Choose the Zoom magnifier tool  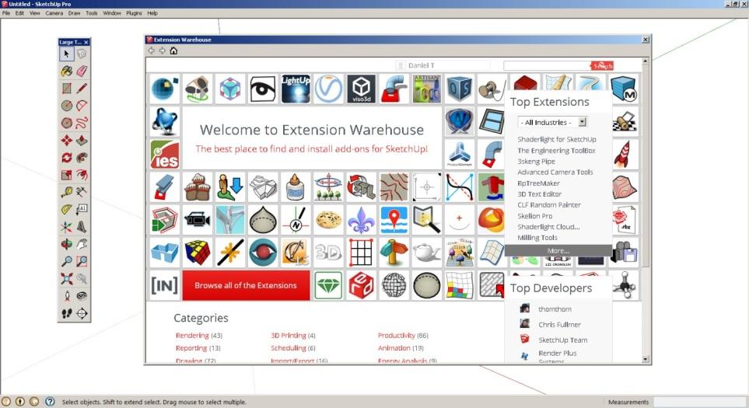tap(66, 261)
